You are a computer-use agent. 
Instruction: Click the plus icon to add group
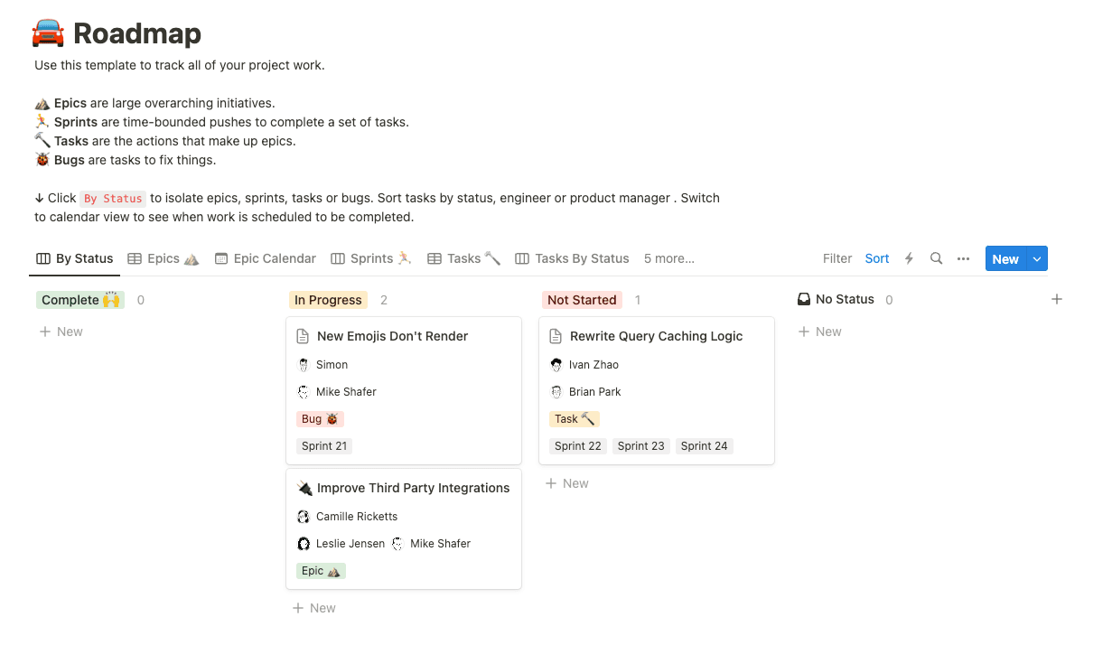point(1057,299)
